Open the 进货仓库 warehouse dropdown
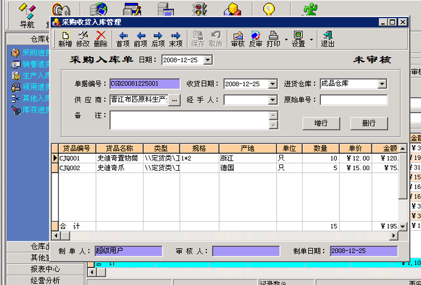This screenshot has width=421, height=285. point(382,84)
